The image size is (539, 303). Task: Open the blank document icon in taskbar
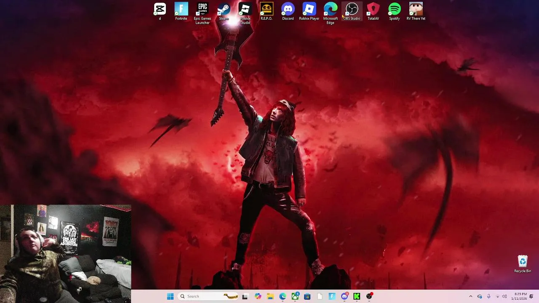pos(320,296)
